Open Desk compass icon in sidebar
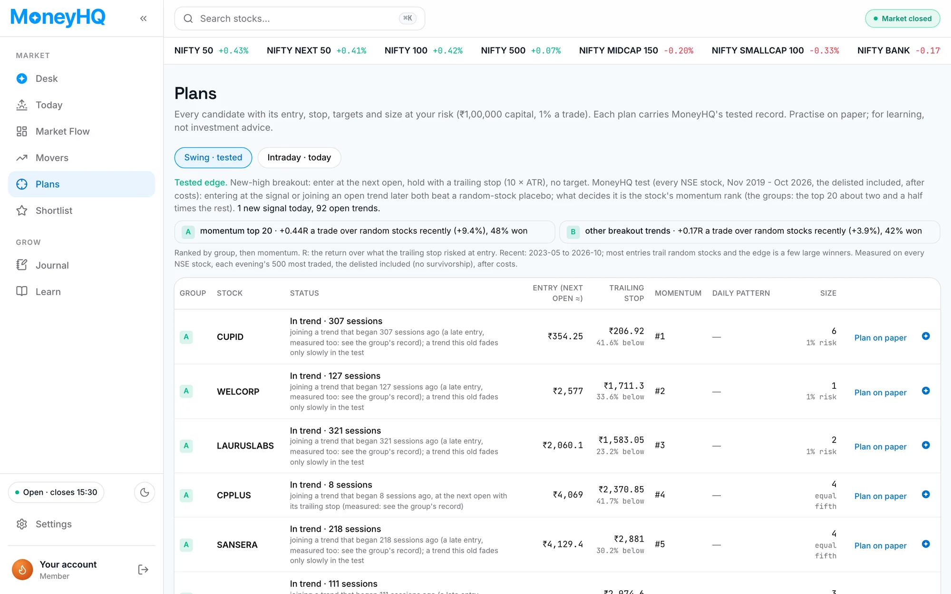This screenshot has width=951, height=594. point(22,78)
